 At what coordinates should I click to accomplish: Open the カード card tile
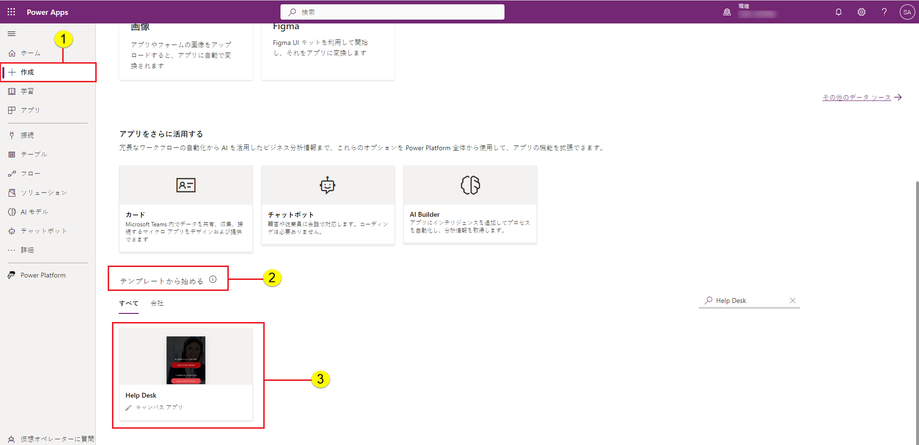[x=186, y=209]
